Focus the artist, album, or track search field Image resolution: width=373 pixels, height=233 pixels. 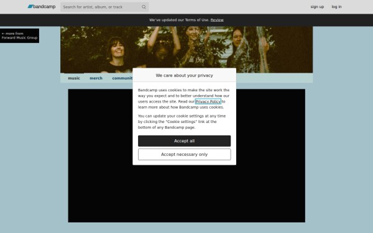[x=104, y=7]
